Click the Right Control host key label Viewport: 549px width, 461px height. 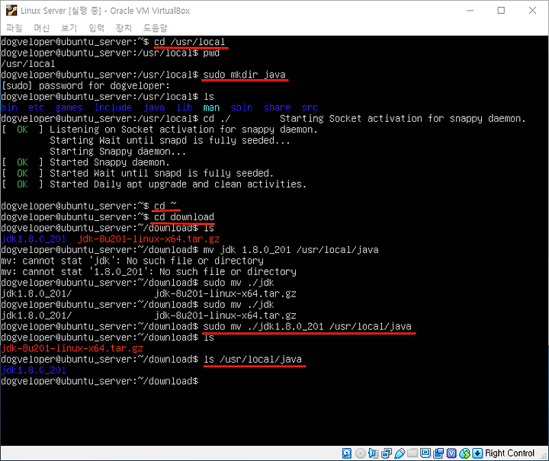[x=510, y=453]
